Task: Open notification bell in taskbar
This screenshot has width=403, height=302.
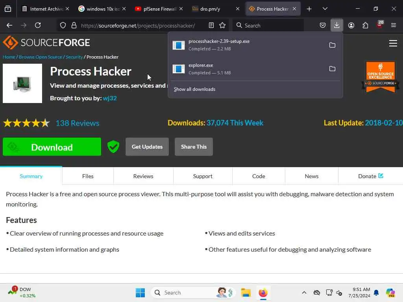Action: tap(376, 293)
